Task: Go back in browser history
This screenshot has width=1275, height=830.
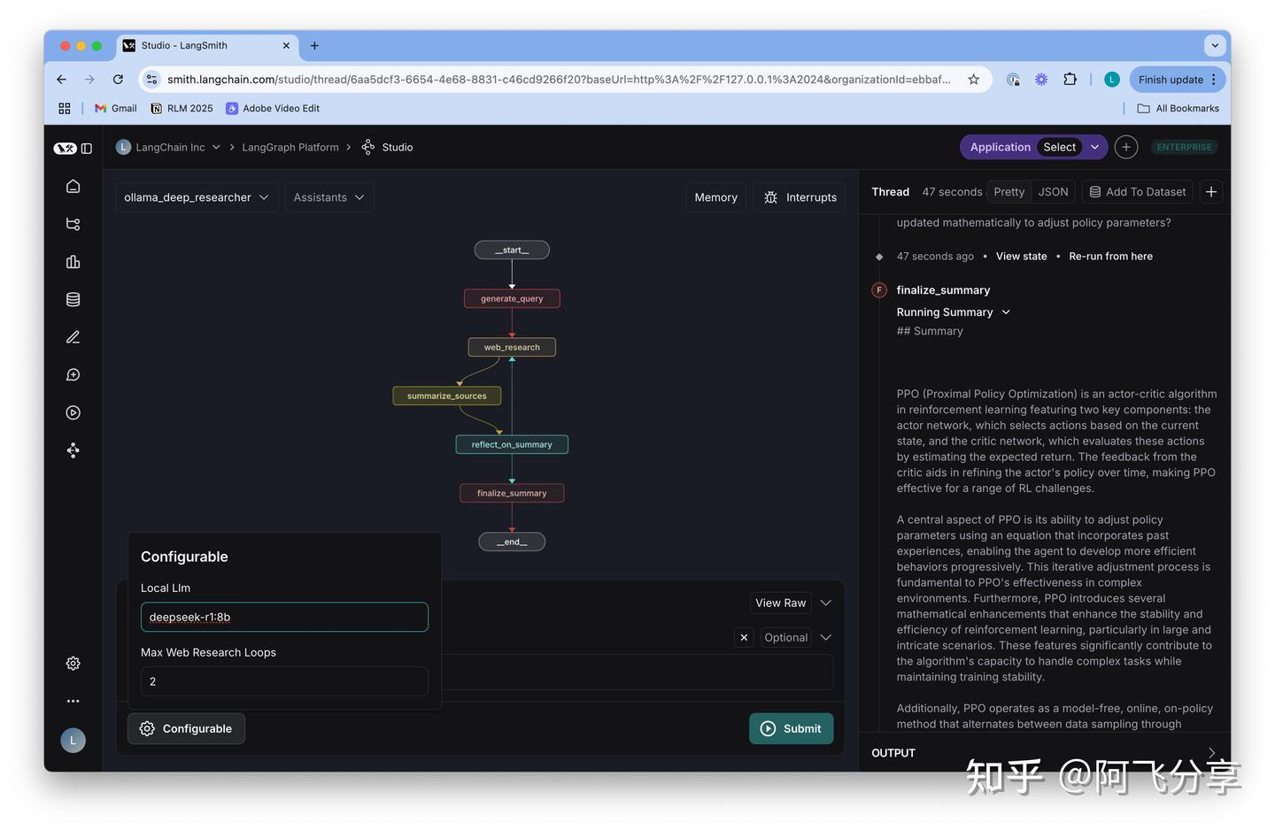Action: [61, 80]
